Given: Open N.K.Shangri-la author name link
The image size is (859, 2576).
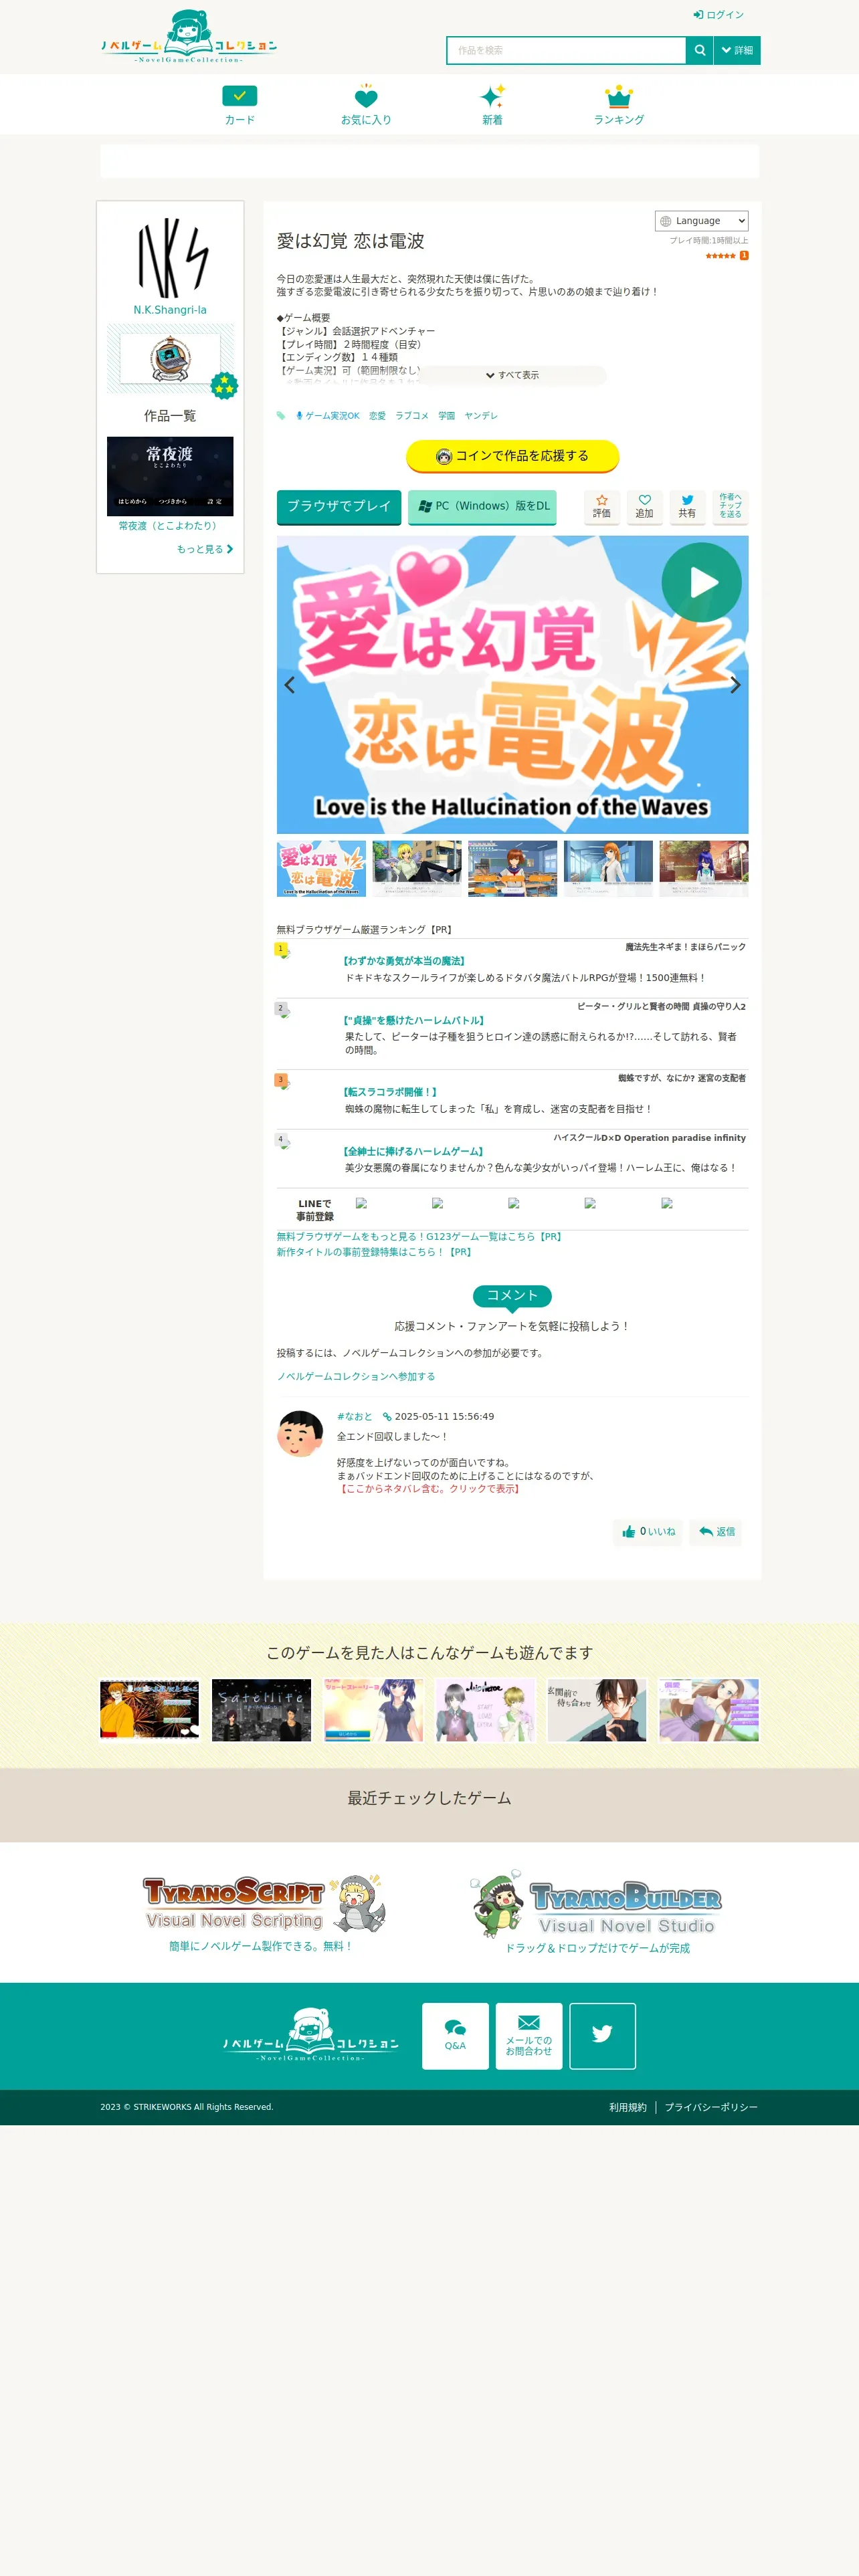Looking at the screenshot, I should 170,310.
